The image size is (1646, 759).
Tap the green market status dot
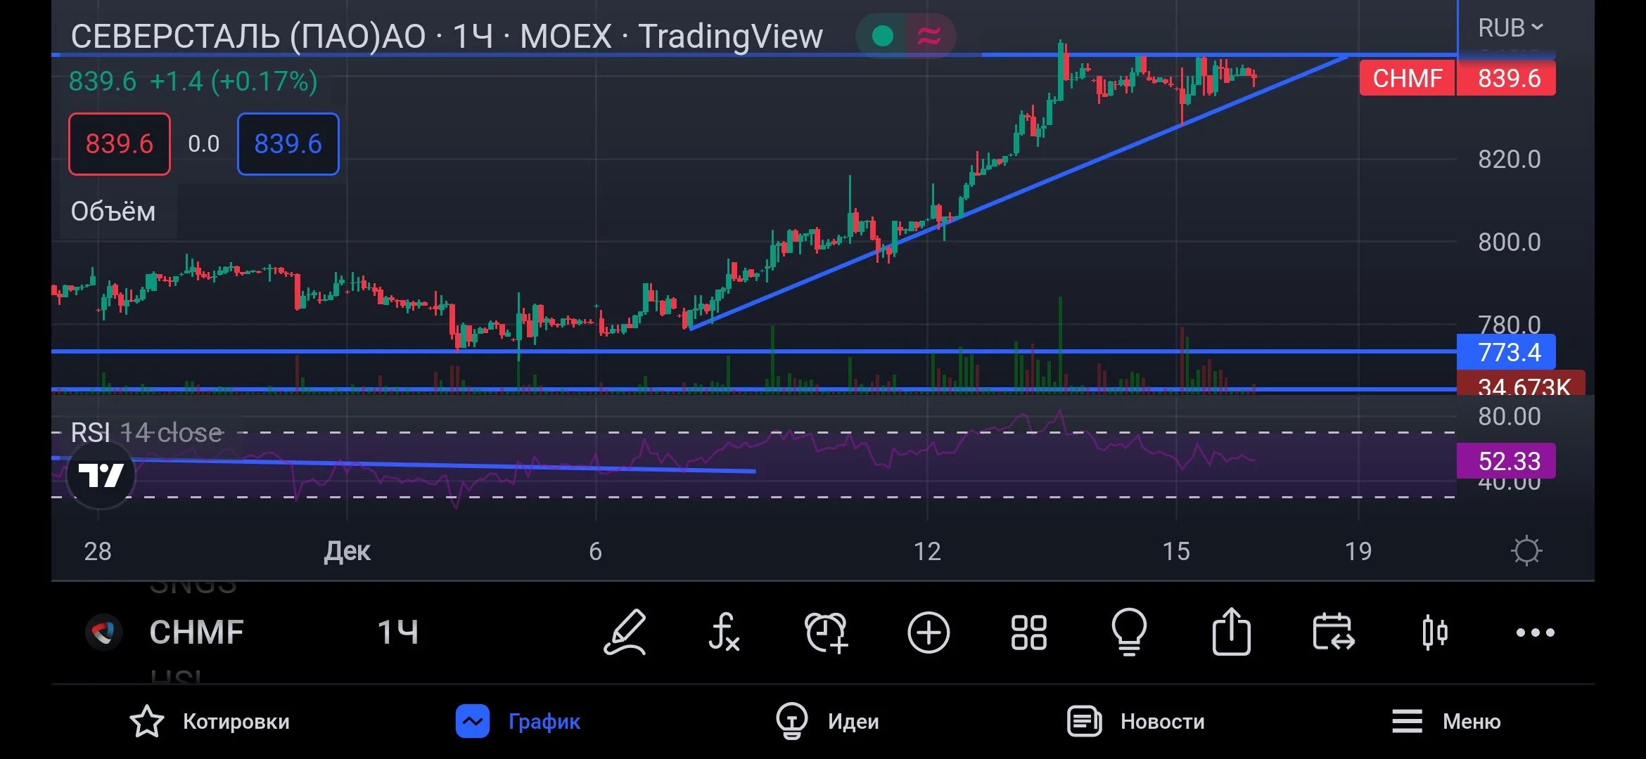(x=882, y=36)
